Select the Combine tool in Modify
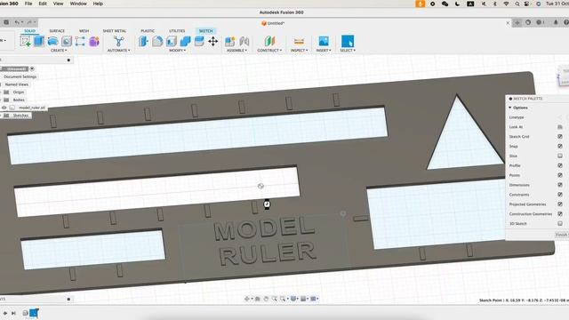 [x=185, y=41]
